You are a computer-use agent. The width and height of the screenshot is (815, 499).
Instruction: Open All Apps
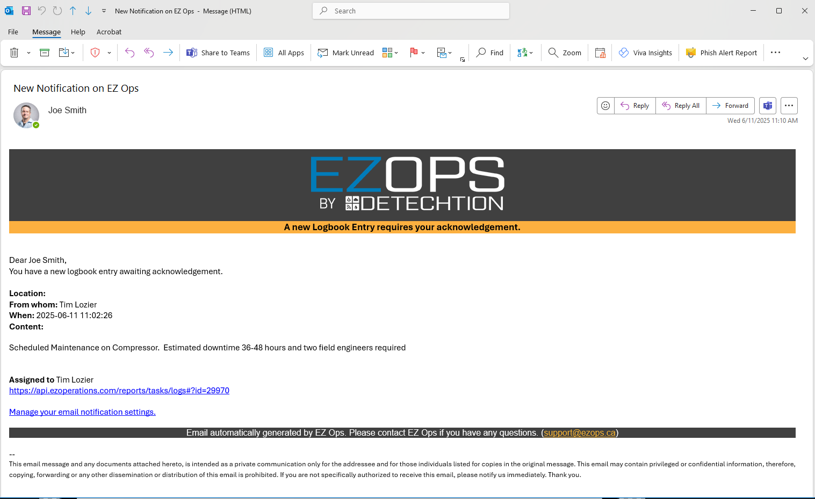(x=284, y=53)
